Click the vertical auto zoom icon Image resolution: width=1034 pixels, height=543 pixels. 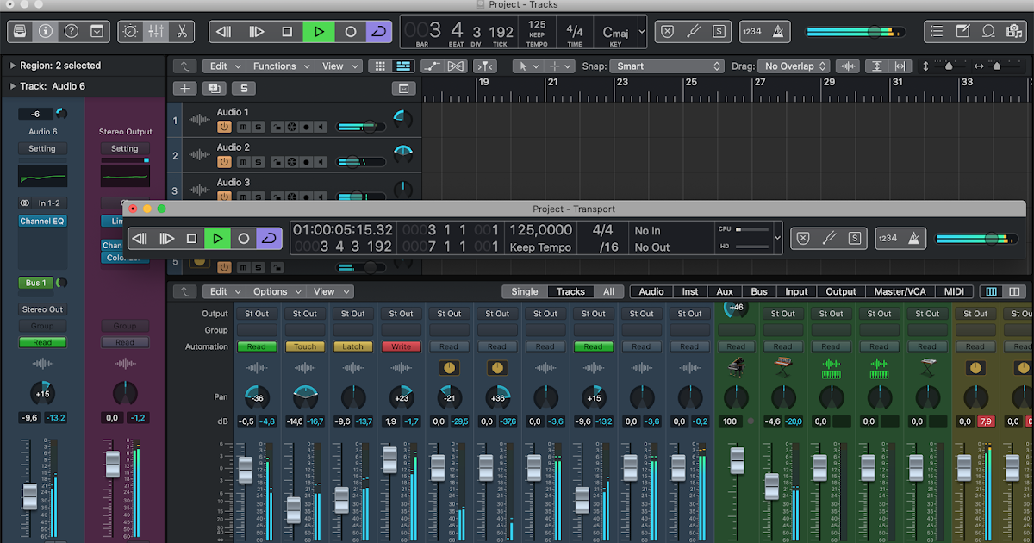(x=876, y=66)
